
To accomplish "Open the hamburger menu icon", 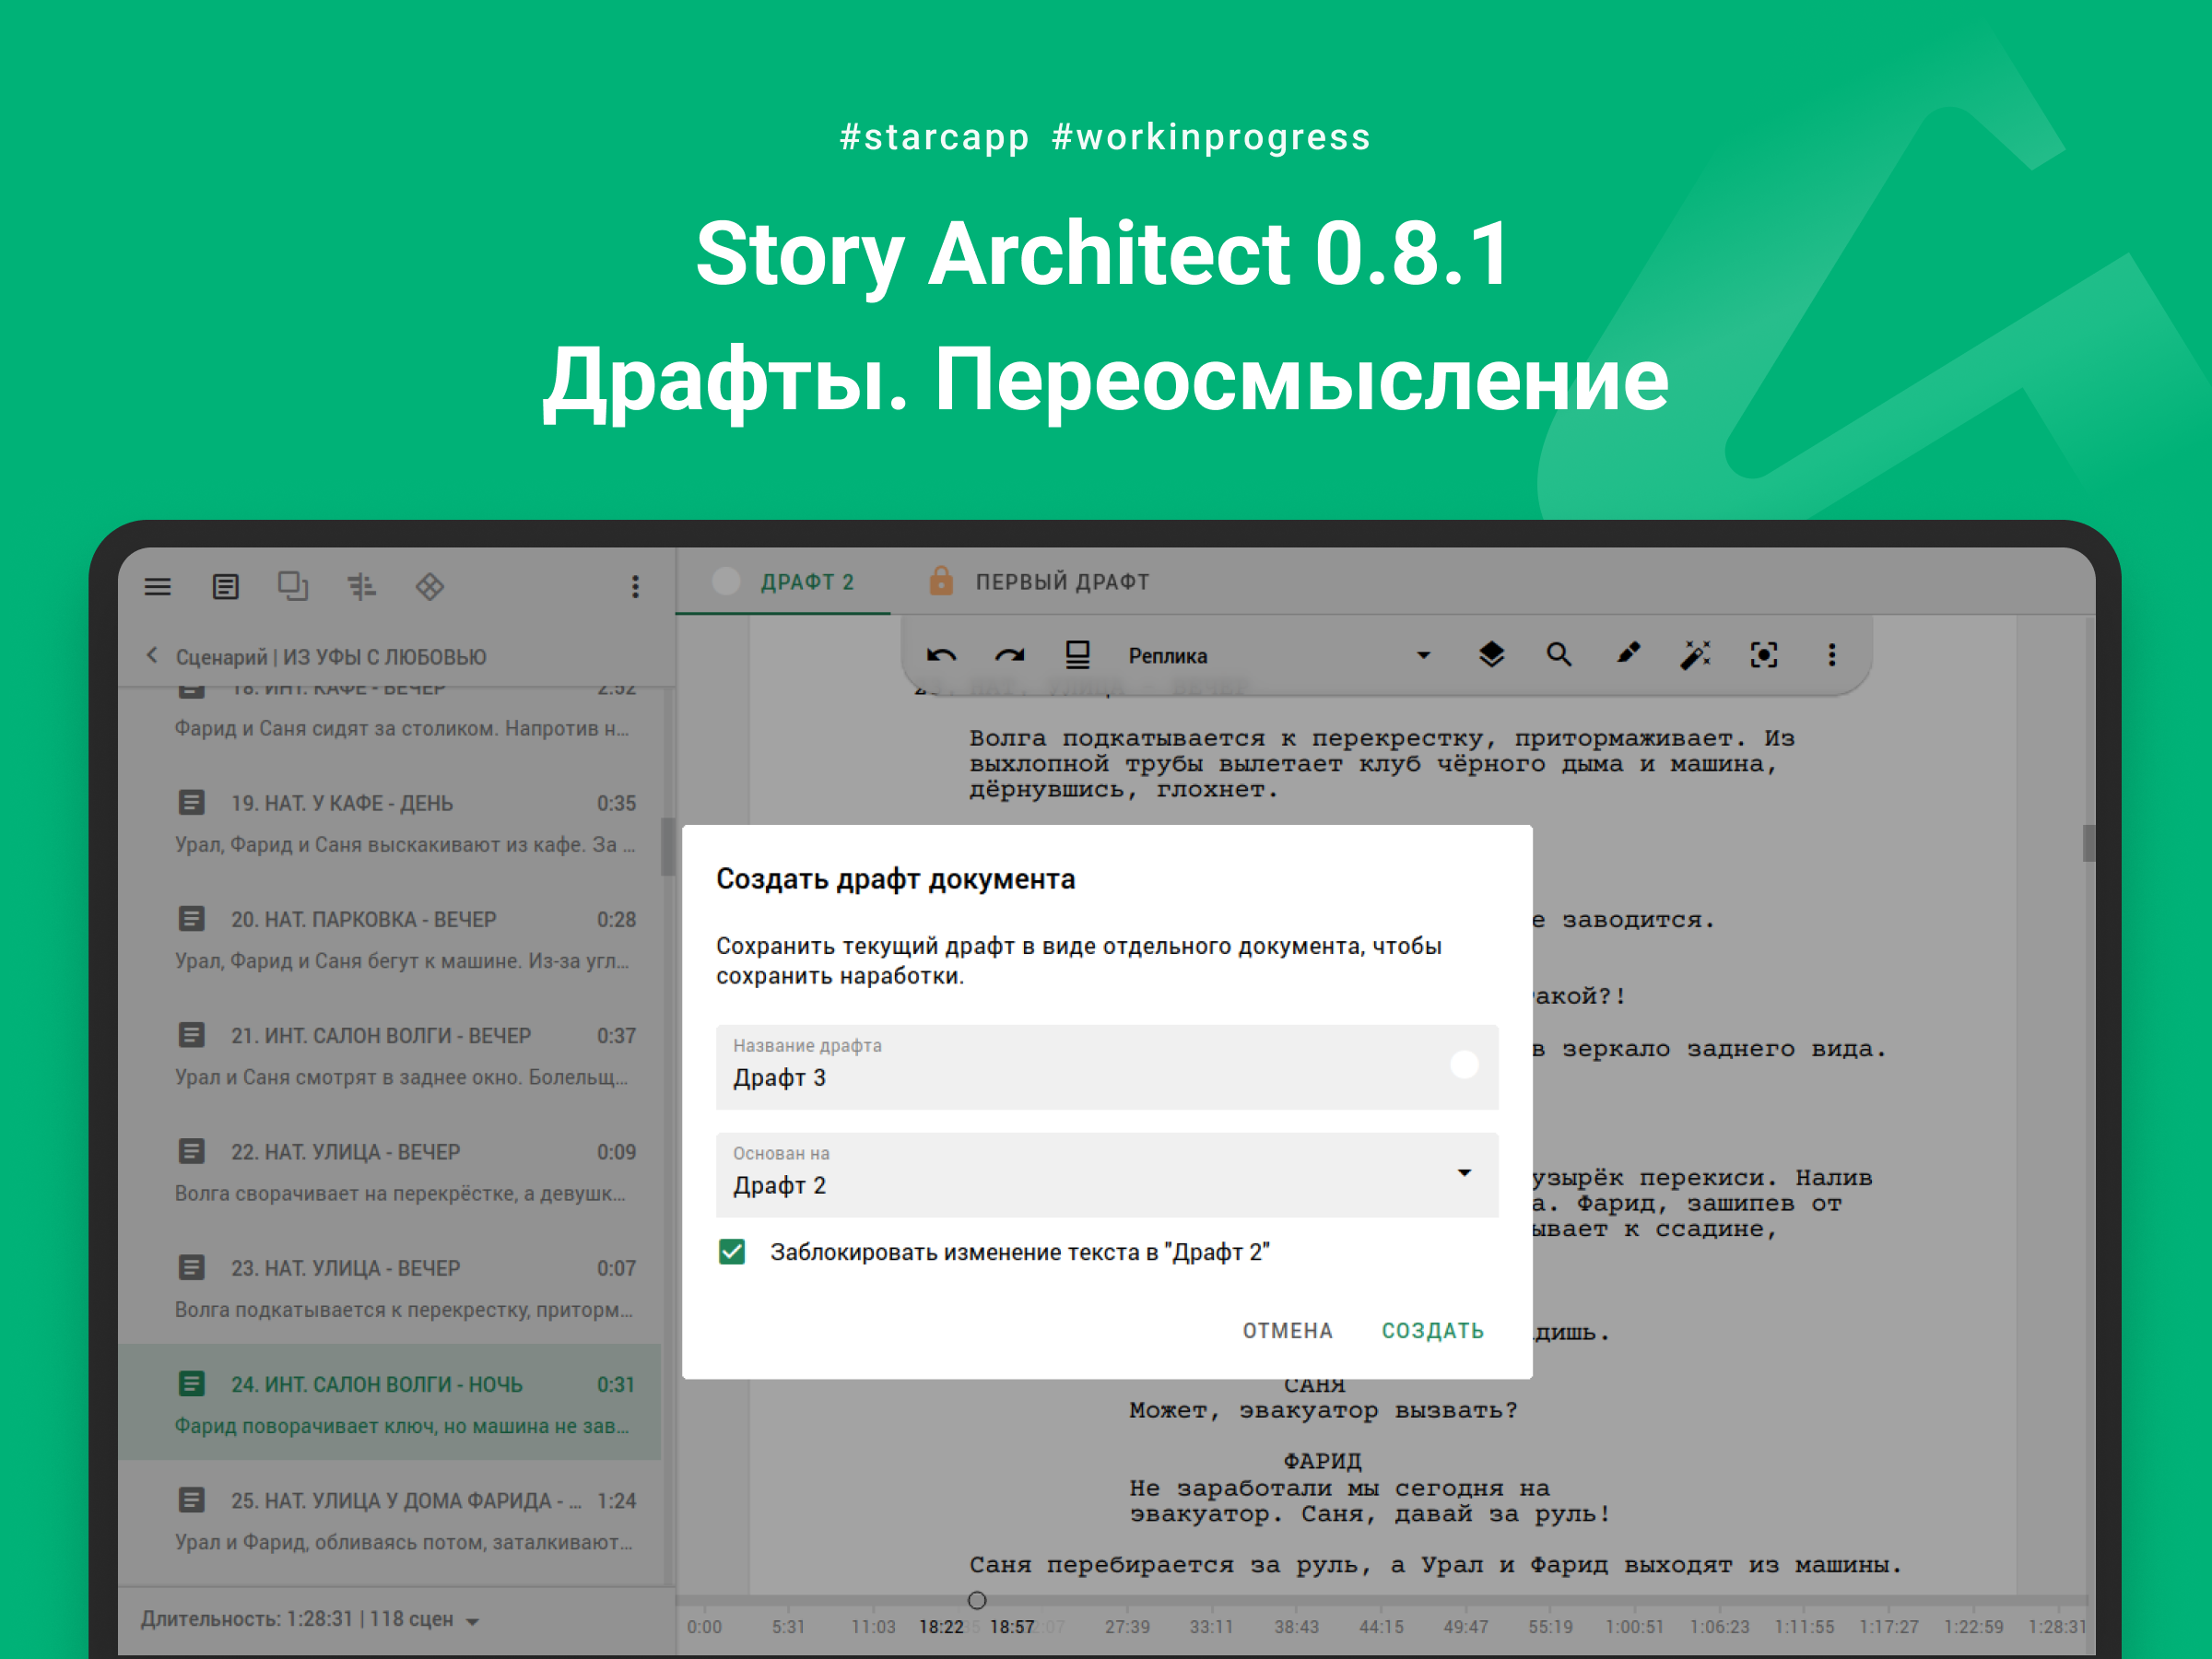I will click(158, 587).
